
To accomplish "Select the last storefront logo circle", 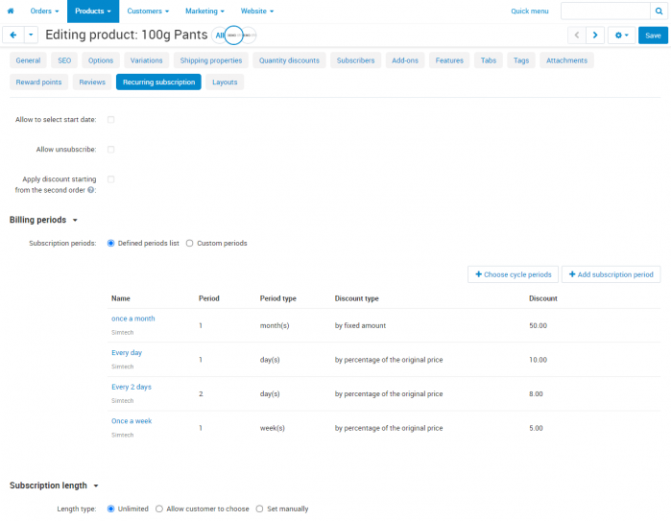I will pyautogui.click(x=249, y=36).
